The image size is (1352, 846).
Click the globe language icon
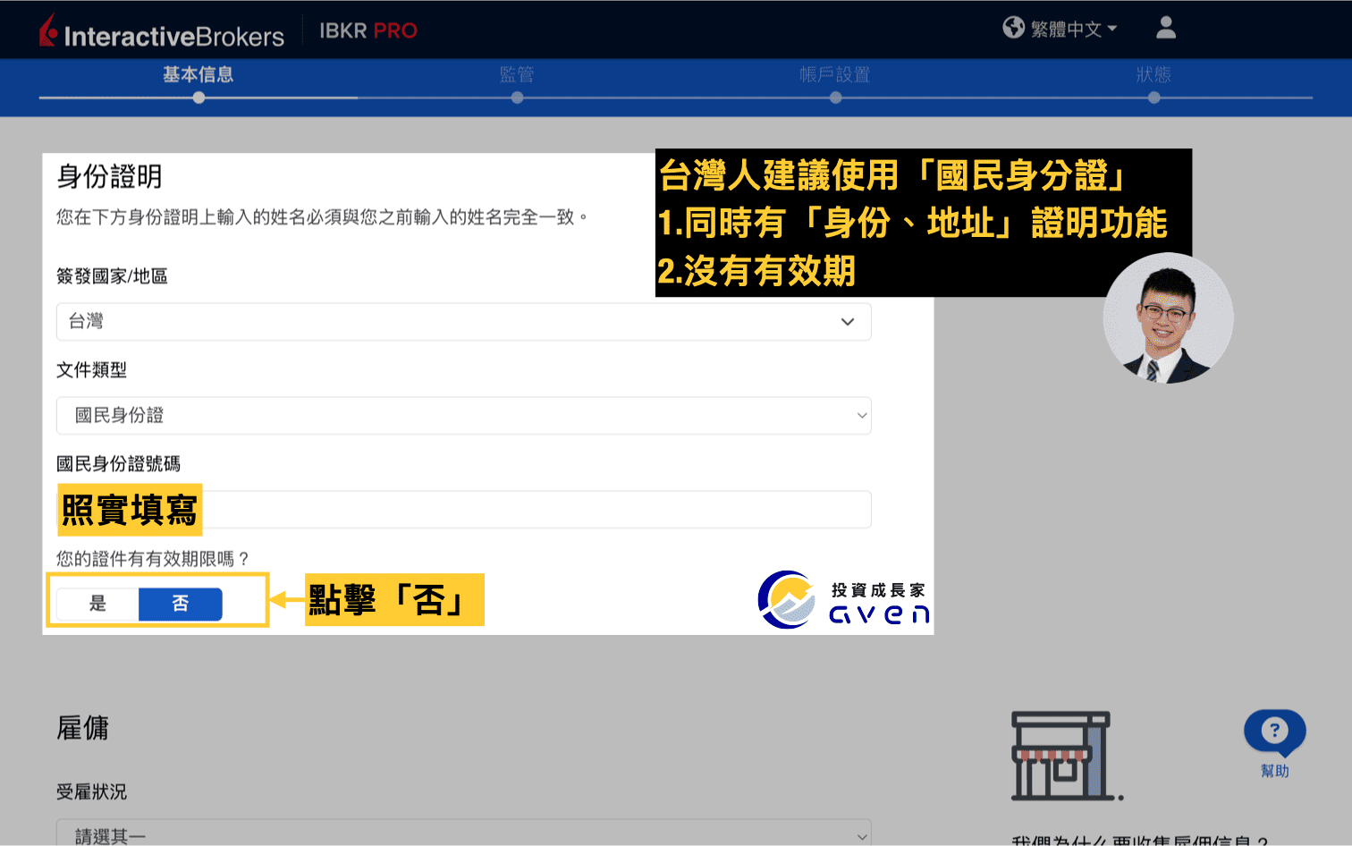(1013, 28)
